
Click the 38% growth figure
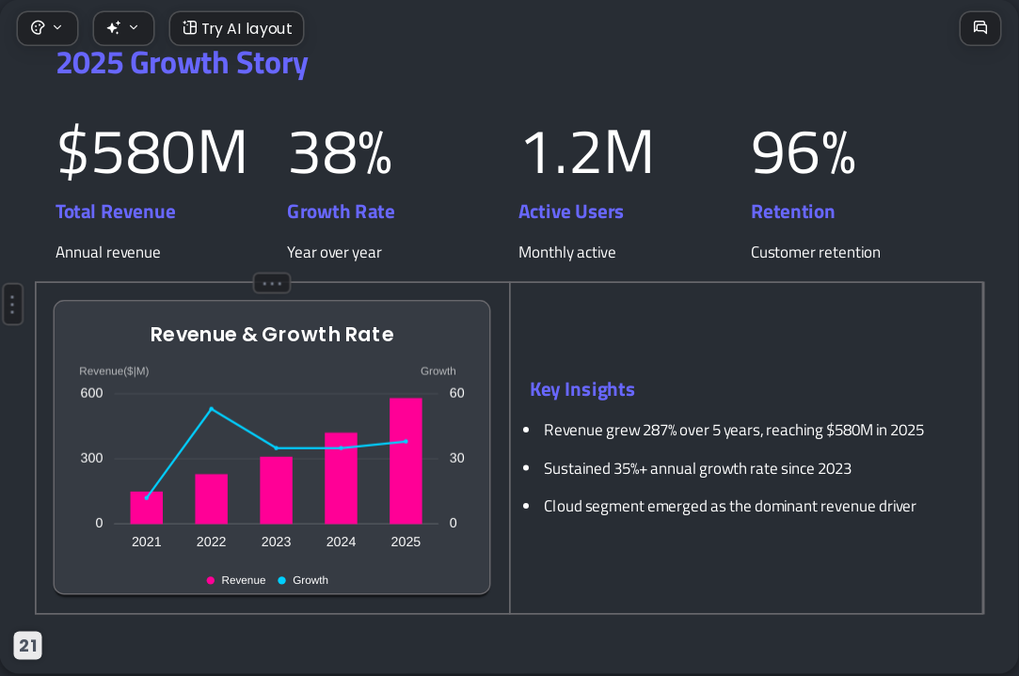pos(340,152)
